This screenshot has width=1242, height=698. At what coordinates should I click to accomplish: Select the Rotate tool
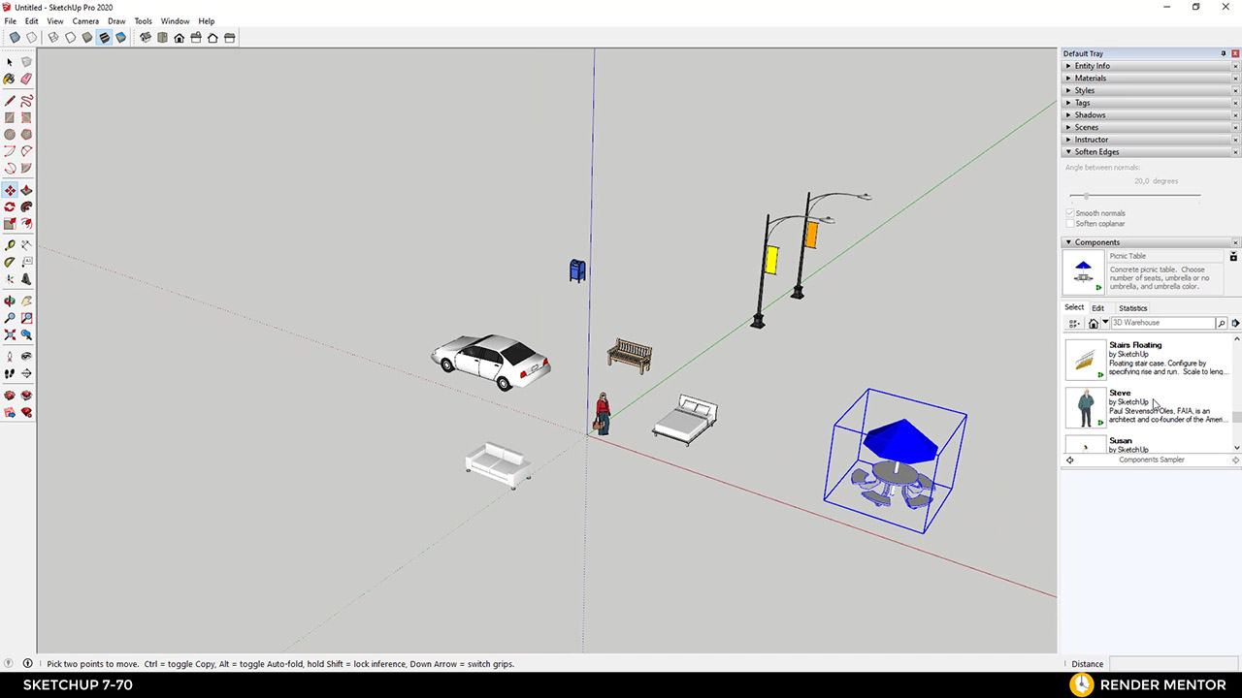coord(10,206)
